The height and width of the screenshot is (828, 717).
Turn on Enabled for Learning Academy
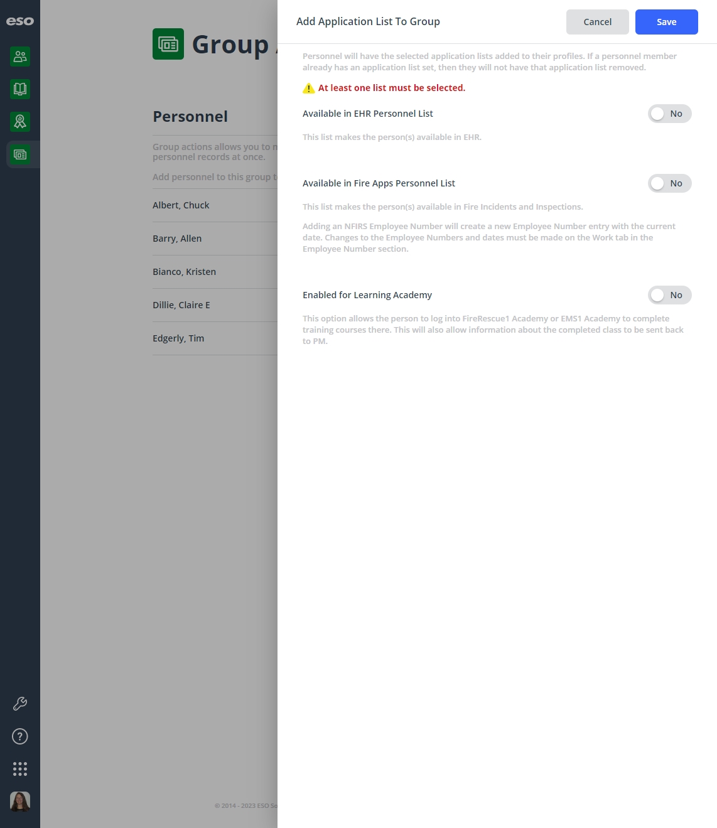click(x=669, y=295)
